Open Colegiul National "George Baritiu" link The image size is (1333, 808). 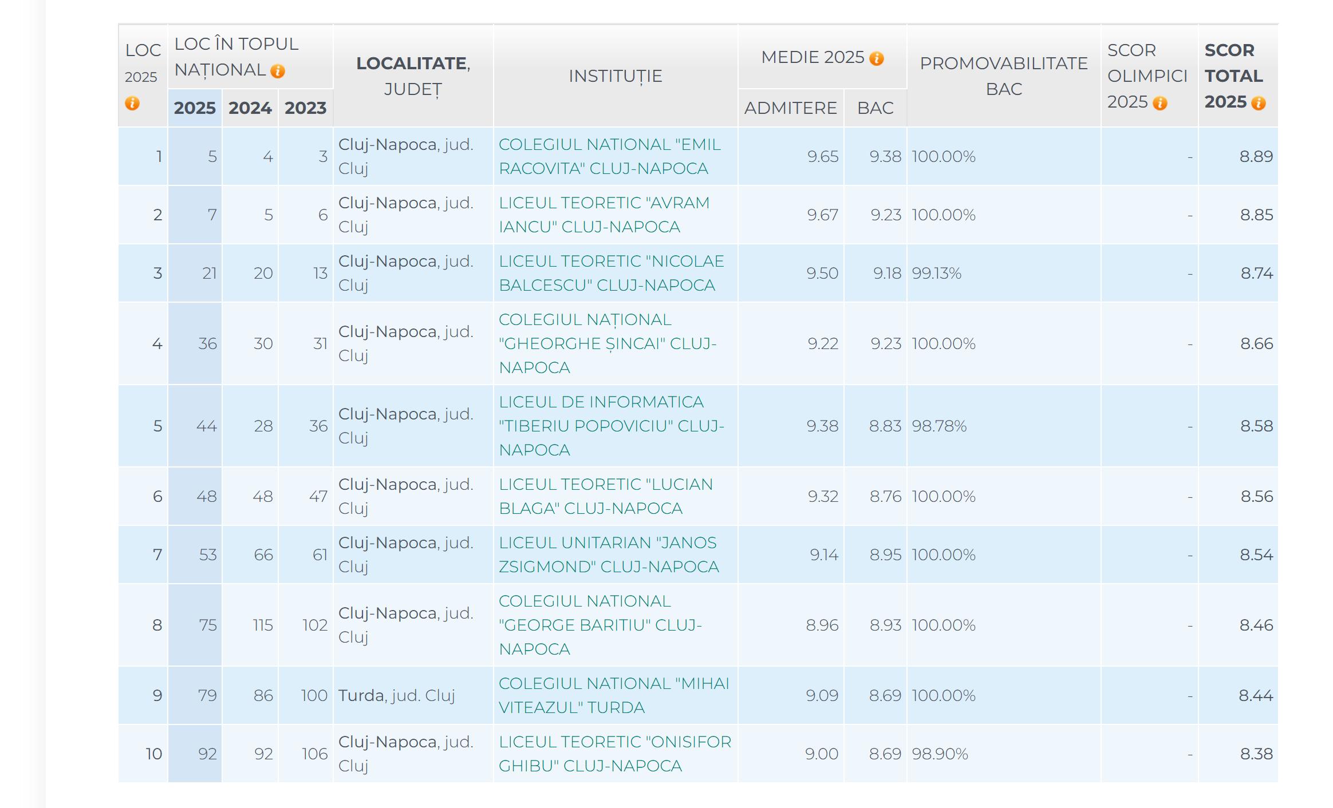pyautogui.click(x=600, y=625)
